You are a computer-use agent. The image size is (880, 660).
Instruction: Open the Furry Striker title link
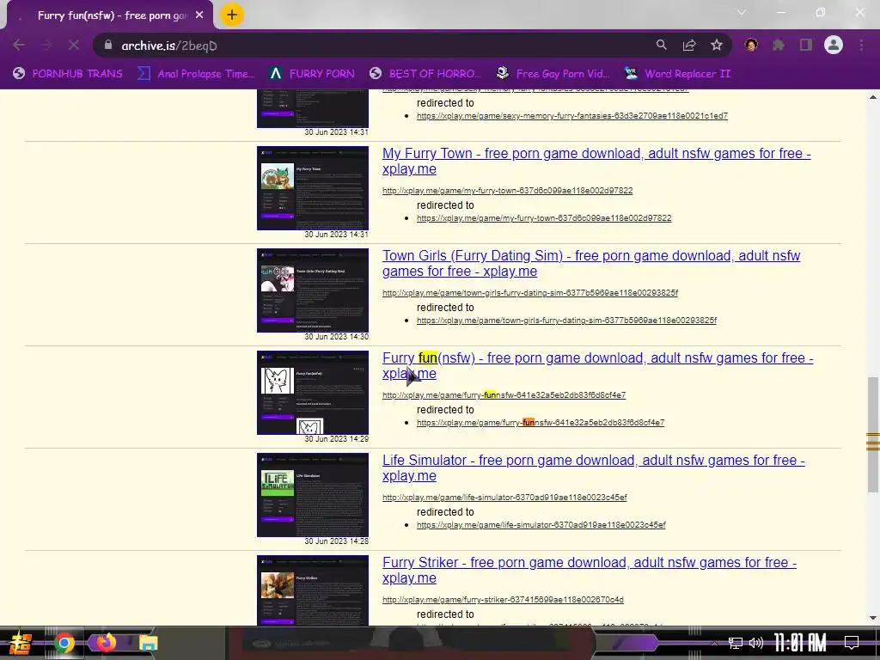pyautogui.click(x=590, y=570)
